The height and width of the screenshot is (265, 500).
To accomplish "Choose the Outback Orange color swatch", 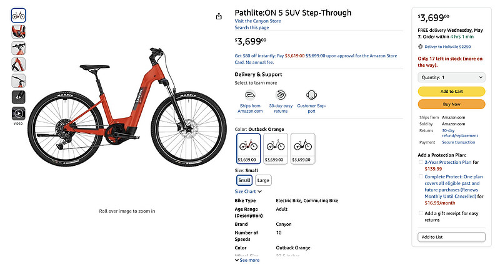I will [x=247, y=148].
